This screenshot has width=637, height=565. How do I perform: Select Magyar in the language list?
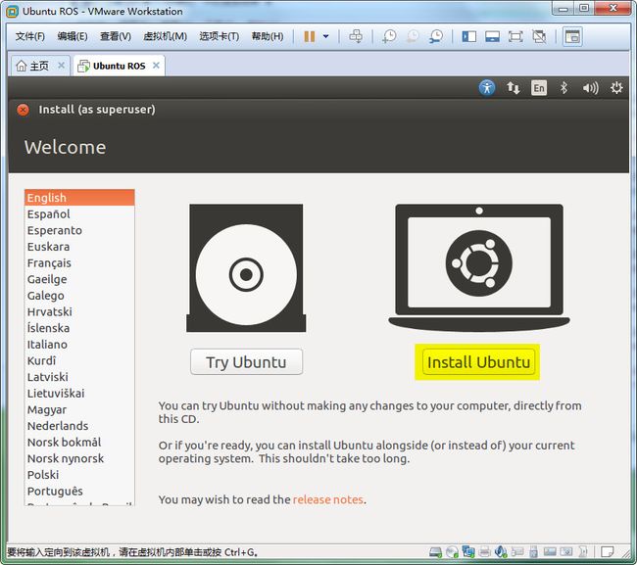click(79, 409)
